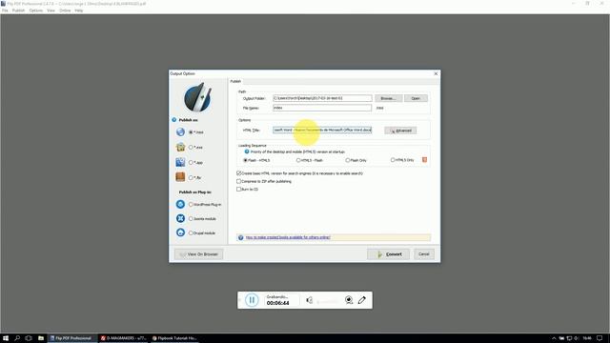The height and width of the screenshot is (343, 610).
Task: Click Browse for output folder
Action: pos(388,98)
